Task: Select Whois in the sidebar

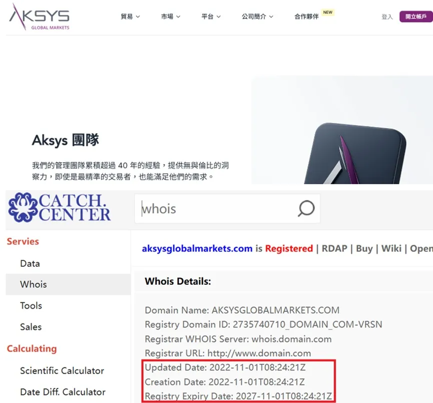Action: 68,284
